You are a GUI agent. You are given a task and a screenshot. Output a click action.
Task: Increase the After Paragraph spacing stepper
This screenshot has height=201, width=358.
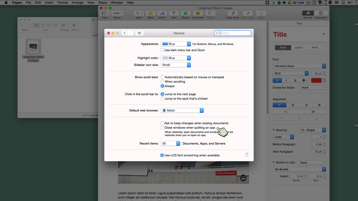pos(324,151)
